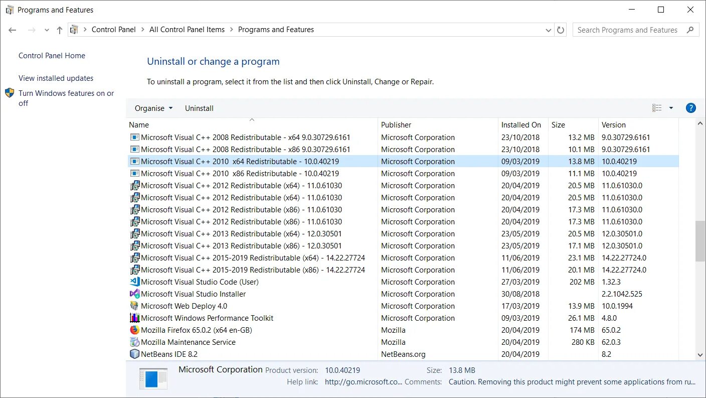Click the Microsoft Web Deploy 4.0 icon
This screenshot has height=398, width=706.
point(134,306)
